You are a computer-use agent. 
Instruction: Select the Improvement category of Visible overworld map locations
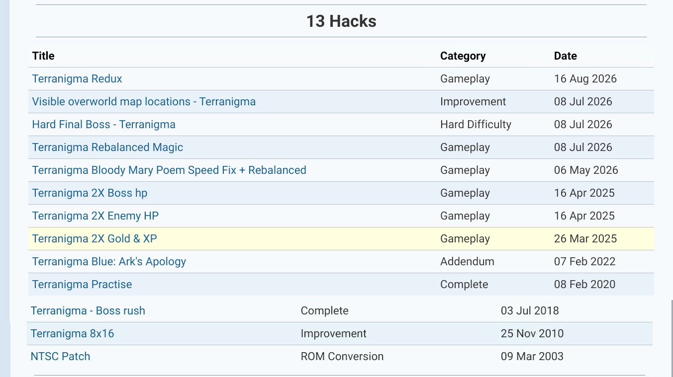pos(473,101)
